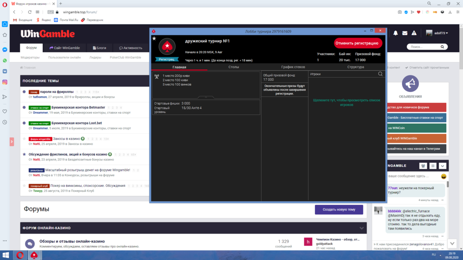Image resolution: width=463 pixels, height=260 pixels.
Task: Open forum notifications bell
Action: coord(395,33)
